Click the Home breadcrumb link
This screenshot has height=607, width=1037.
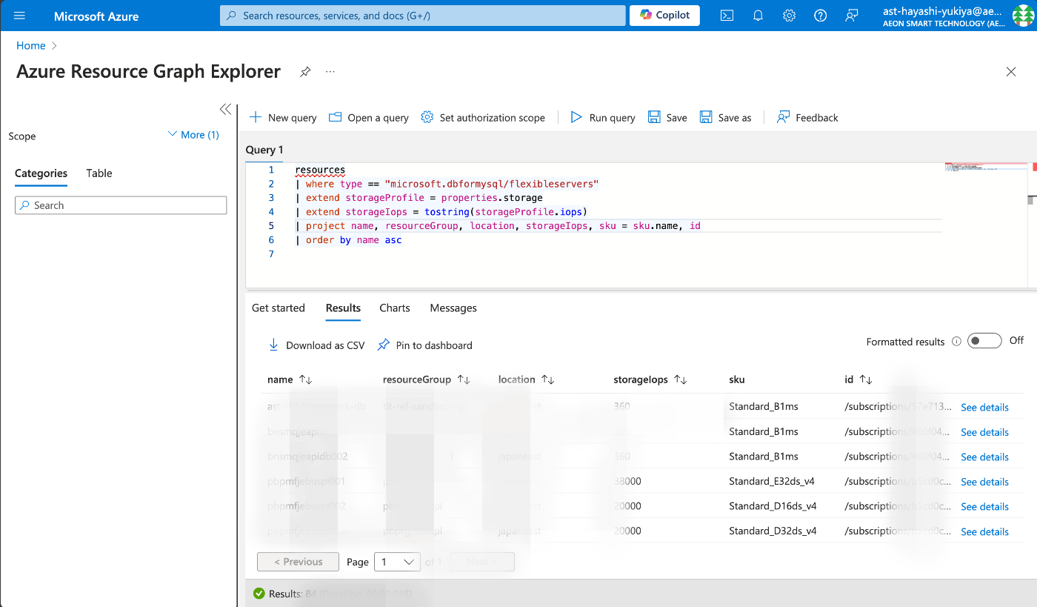click(x=31, y=45)
